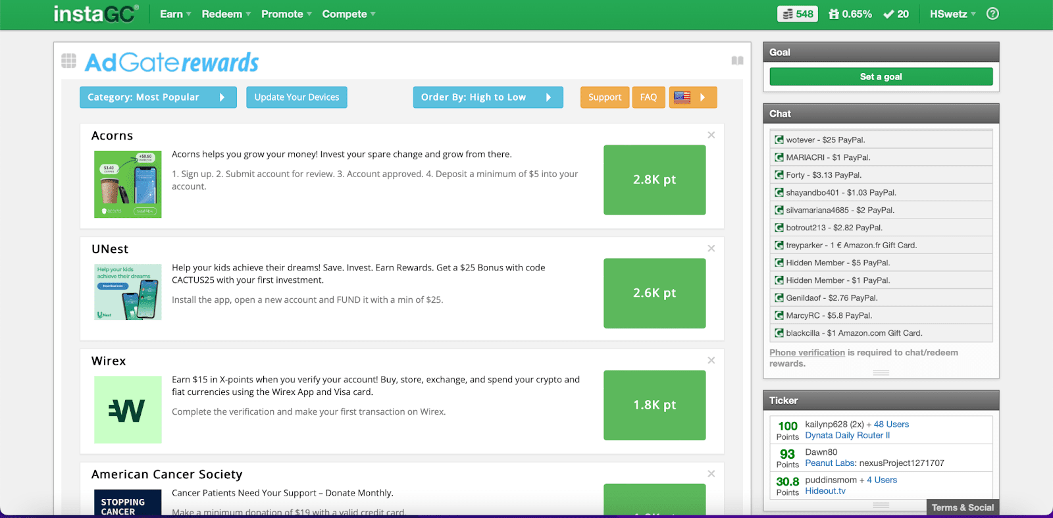Open the Compete menu
Viewport: 1053px width, 518px height.
(349, 14)
